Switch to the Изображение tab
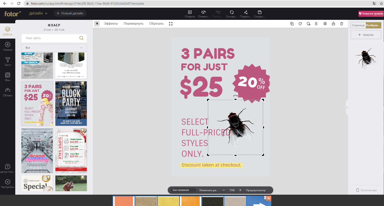The width and height of the screenshot is (384, 206). pyautogui.click(x=373, y=25)
